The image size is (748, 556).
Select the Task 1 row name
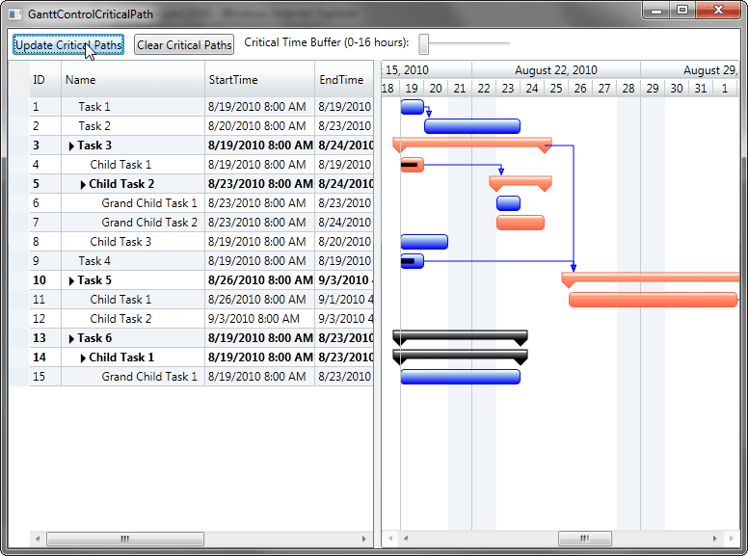click(94, 107)
